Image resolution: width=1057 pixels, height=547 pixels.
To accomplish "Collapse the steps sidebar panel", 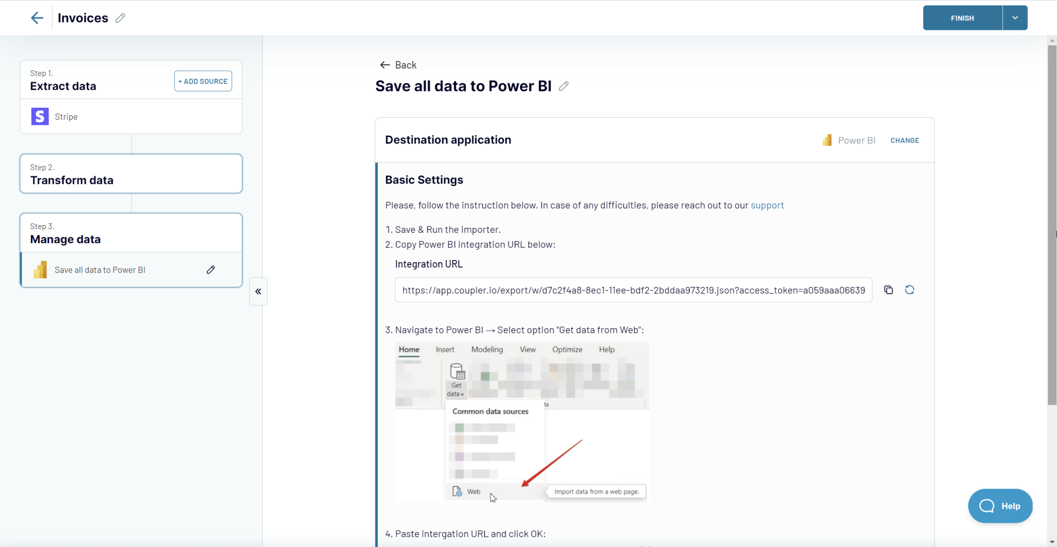I will [x=258, y=291].
